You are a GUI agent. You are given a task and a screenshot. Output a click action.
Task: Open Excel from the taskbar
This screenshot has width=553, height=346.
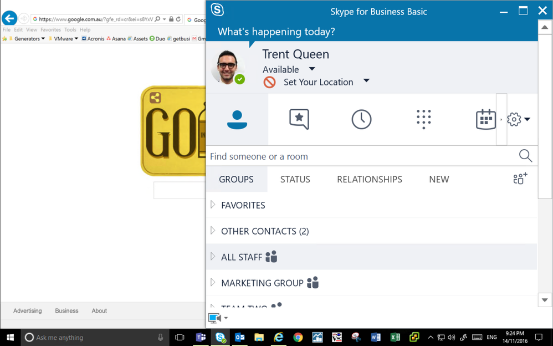pos(395,338)
